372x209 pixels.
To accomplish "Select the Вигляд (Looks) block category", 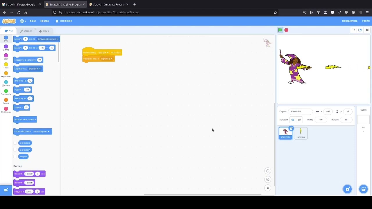I will [6, 48].
